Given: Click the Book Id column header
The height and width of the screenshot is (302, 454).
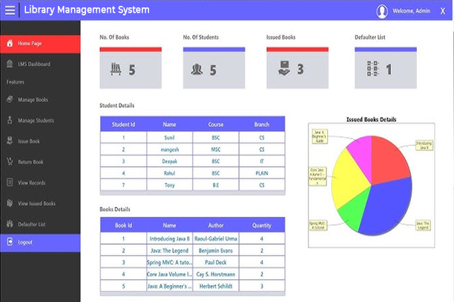Looking at the screenshot, I should point(123,224).
